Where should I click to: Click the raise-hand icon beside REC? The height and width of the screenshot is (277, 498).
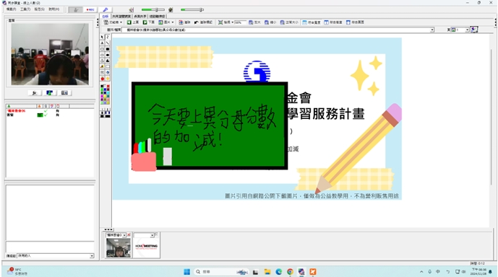click(76, 10)
